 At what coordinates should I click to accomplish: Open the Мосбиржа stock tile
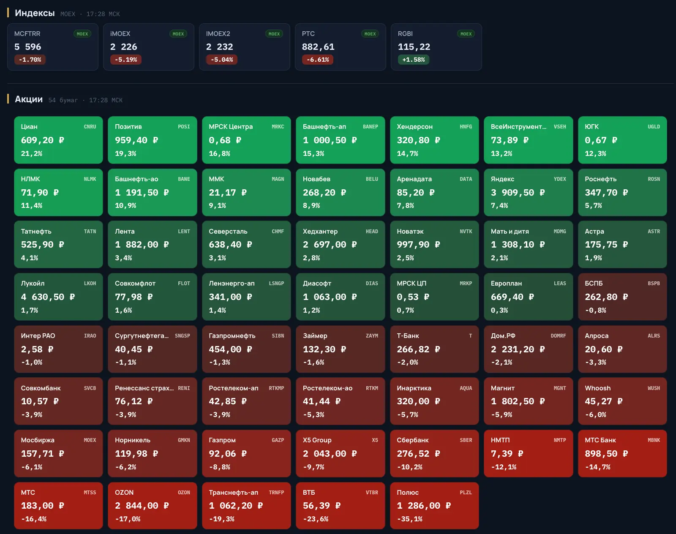[x=59, y=453]
